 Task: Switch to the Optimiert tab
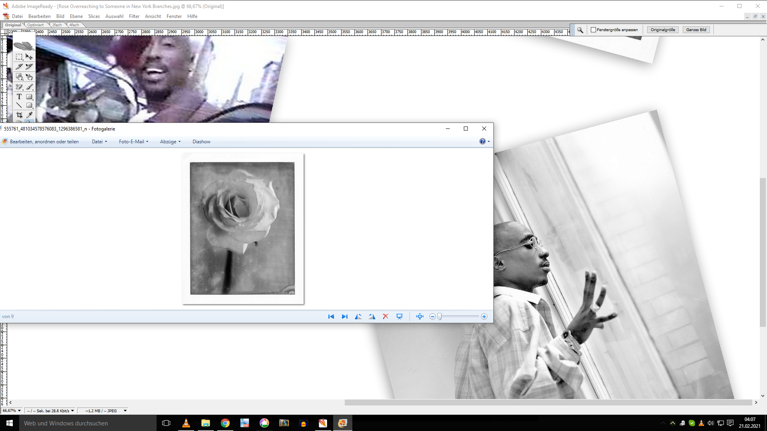coord(36,25)
